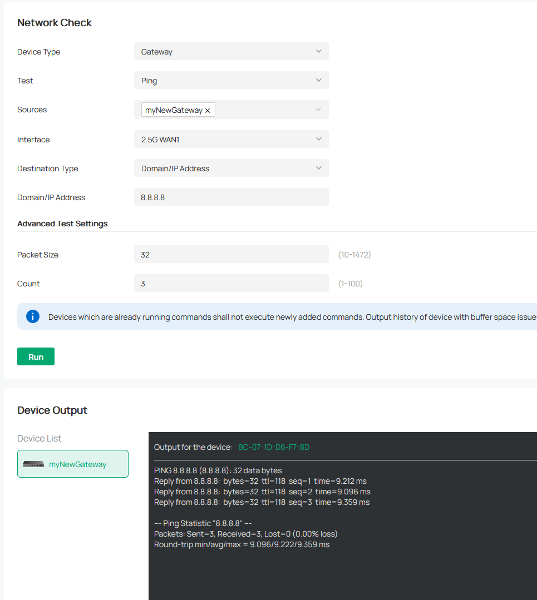This screenshot has height=600, width=537.
Task: Click the BC-07-1D-D6-F7-8D device MAC link
Action: click(273, 447)
